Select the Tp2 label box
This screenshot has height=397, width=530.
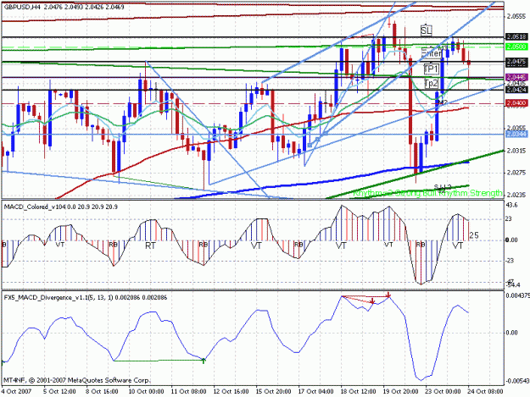(431, 83)
